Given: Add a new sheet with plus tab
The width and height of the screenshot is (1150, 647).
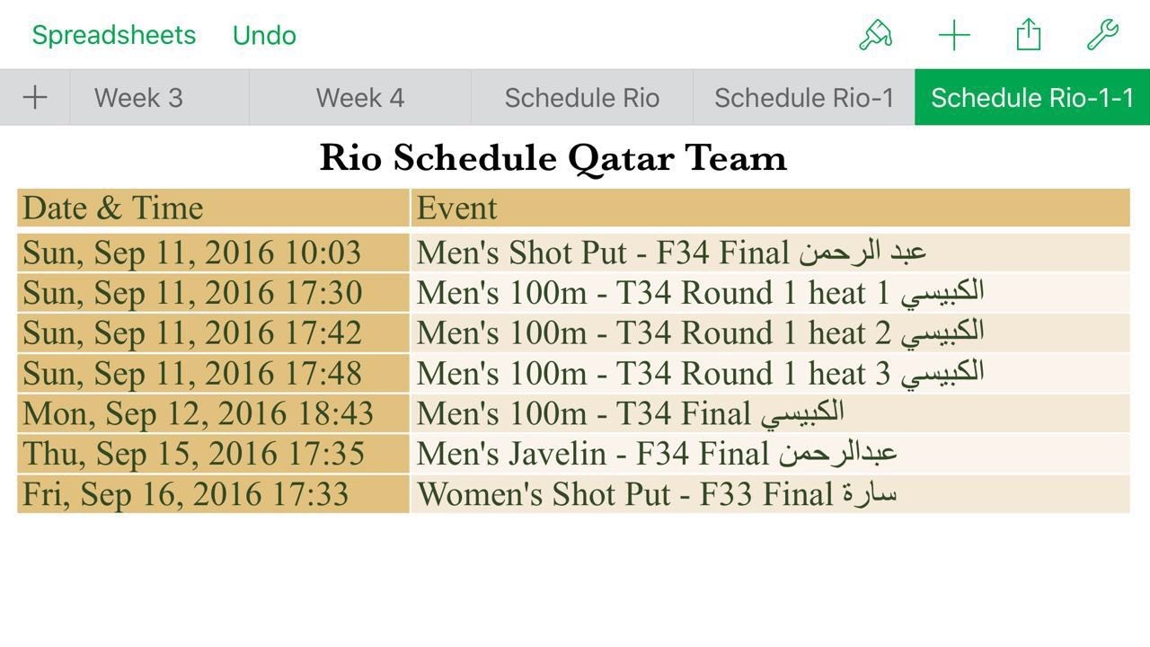Looking at the screenshot, I should coord(35,97).
